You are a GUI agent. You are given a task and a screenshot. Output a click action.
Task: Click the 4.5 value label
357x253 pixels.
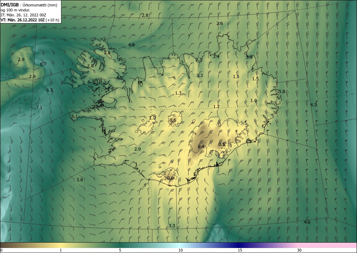(119, 78)
